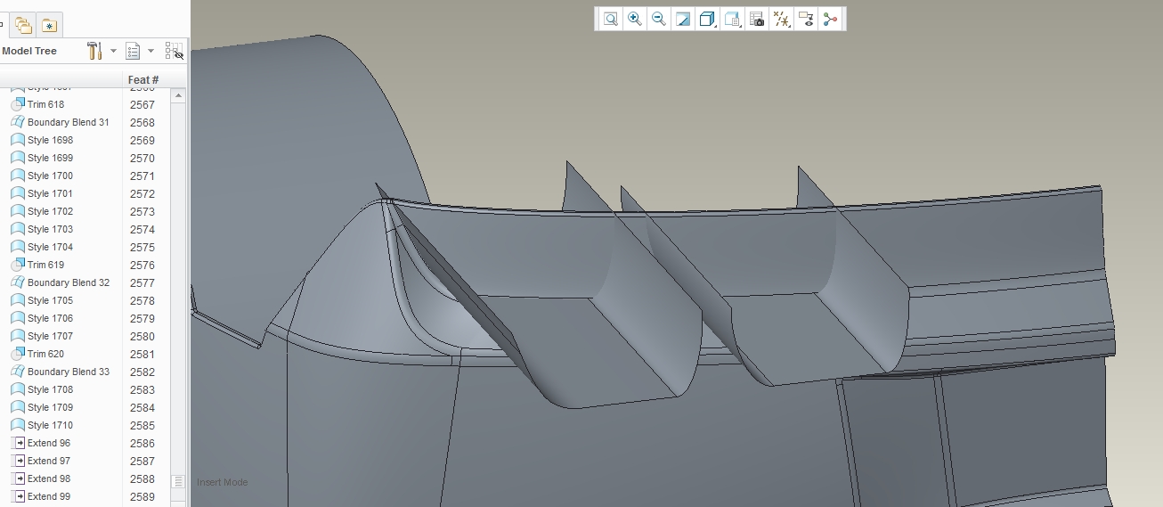
Task: Click feature number 2567
Action: point(142,105)
